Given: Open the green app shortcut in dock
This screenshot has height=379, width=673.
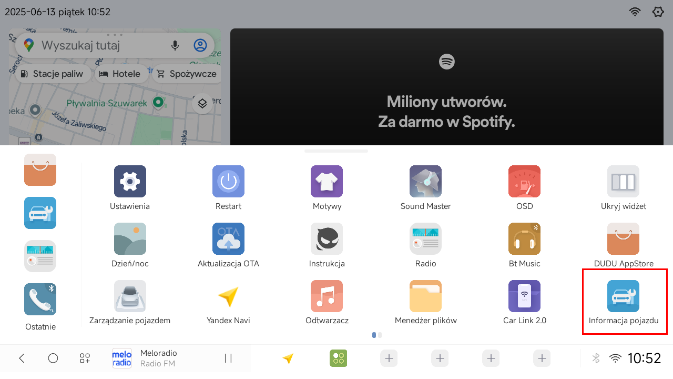Looking at the screenshot, I should pyautogui.click(x=339, y=358).
